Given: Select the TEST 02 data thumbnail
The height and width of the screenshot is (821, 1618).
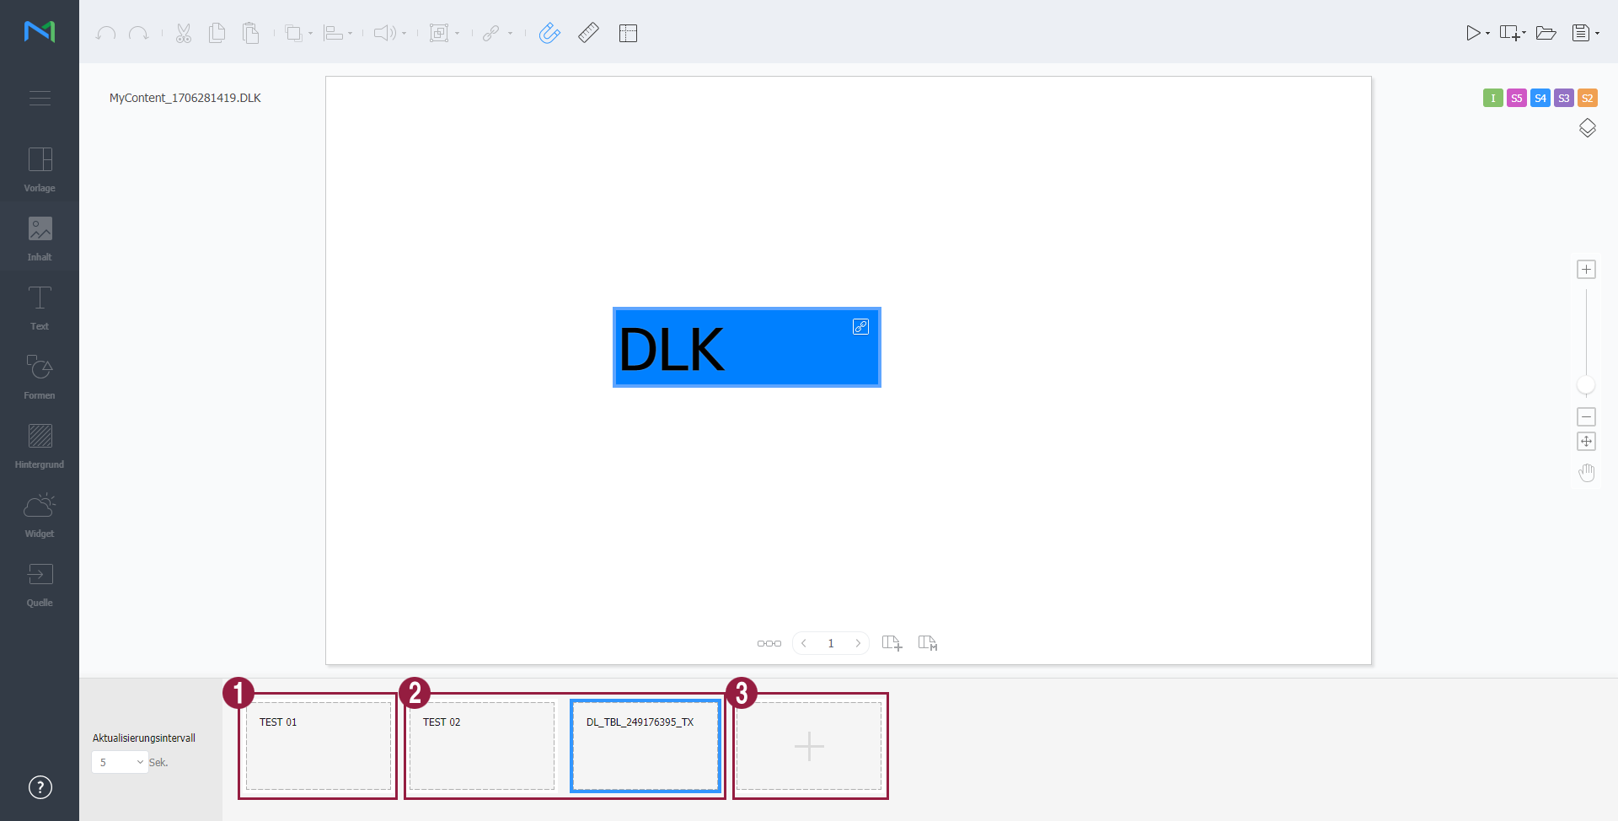Looking at the screenshot, I should [482, 746].
